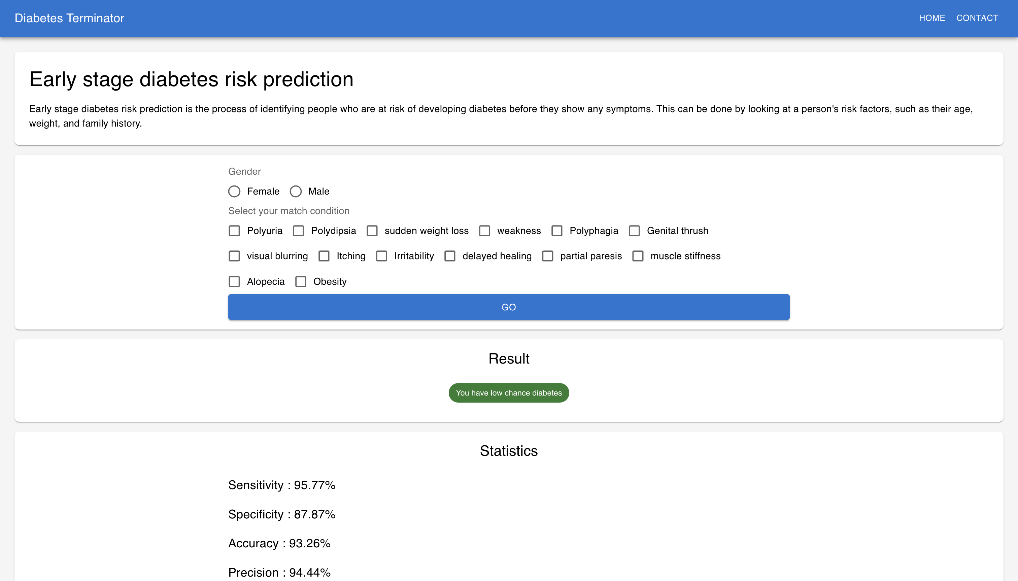The image size is (1018, 581).
Task: Toggle the Genital thrush checkbox
Action: point(634,231)
